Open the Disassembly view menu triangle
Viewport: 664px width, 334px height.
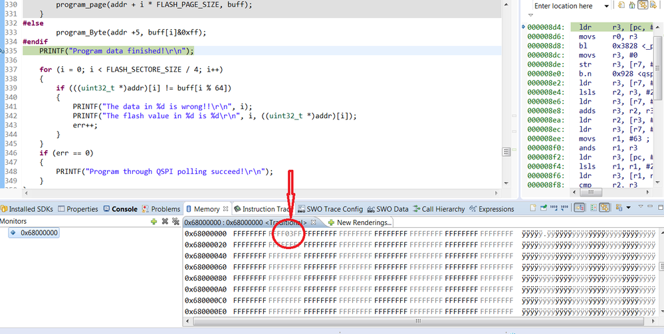click(530, 15)
